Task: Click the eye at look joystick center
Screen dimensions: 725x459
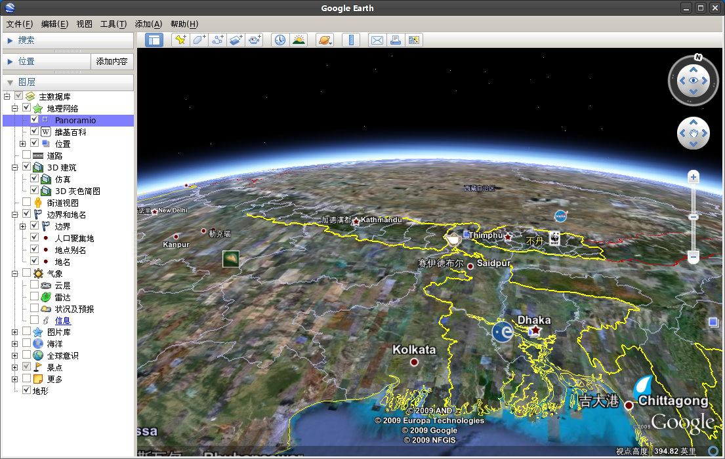Action: click(x=693, y=81)
